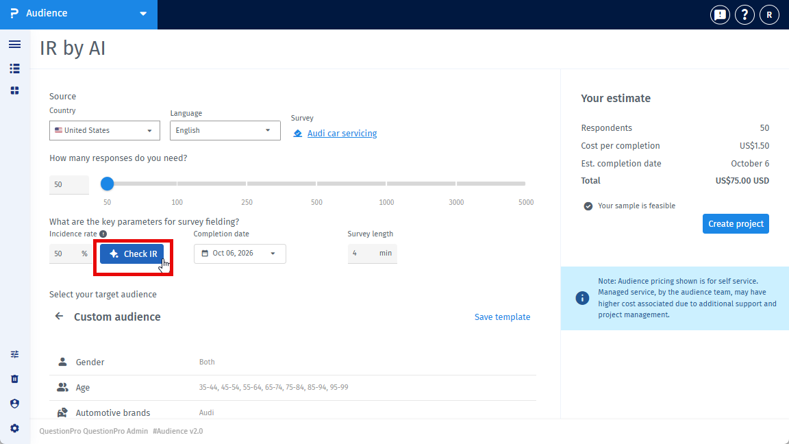The width and height of the screenshot is (789, 444).
Task: Open the shield account icon in the sidebar
Action: pyautogui.click(x=14, y=404)
